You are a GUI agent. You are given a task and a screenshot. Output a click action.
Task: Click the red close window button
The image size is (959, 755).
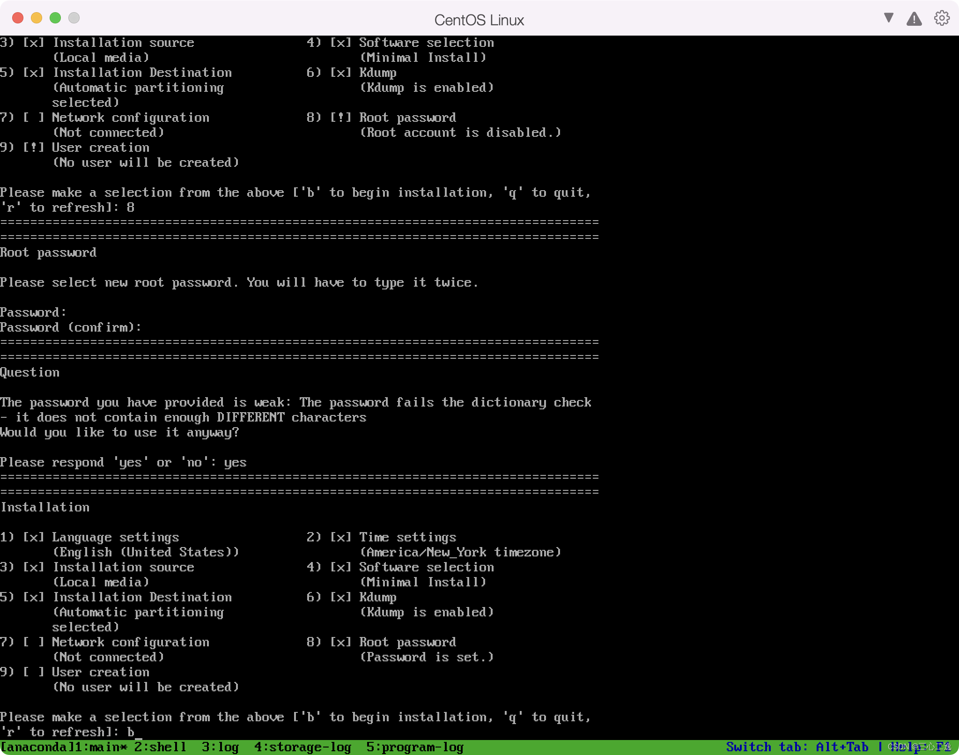point(18,18)
